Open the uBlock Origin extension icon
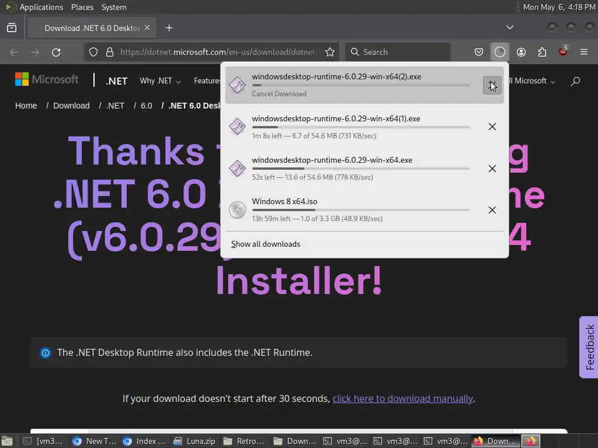The image size is (598, 448). 563,51
